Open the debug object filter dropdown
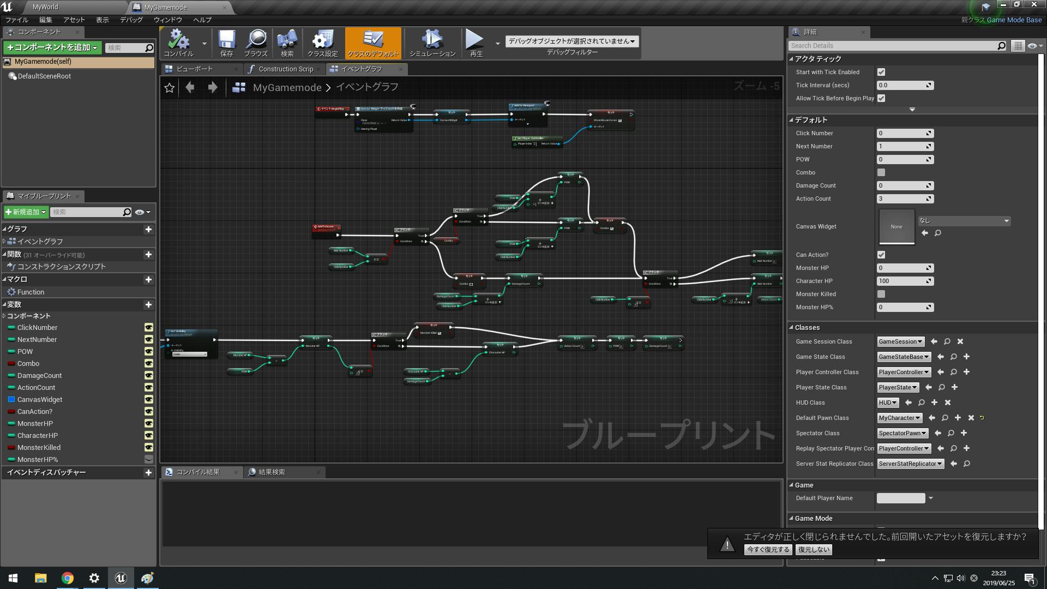Viewport: 1047px width, 589px height. pyautogui.click(x=571, y=41)
